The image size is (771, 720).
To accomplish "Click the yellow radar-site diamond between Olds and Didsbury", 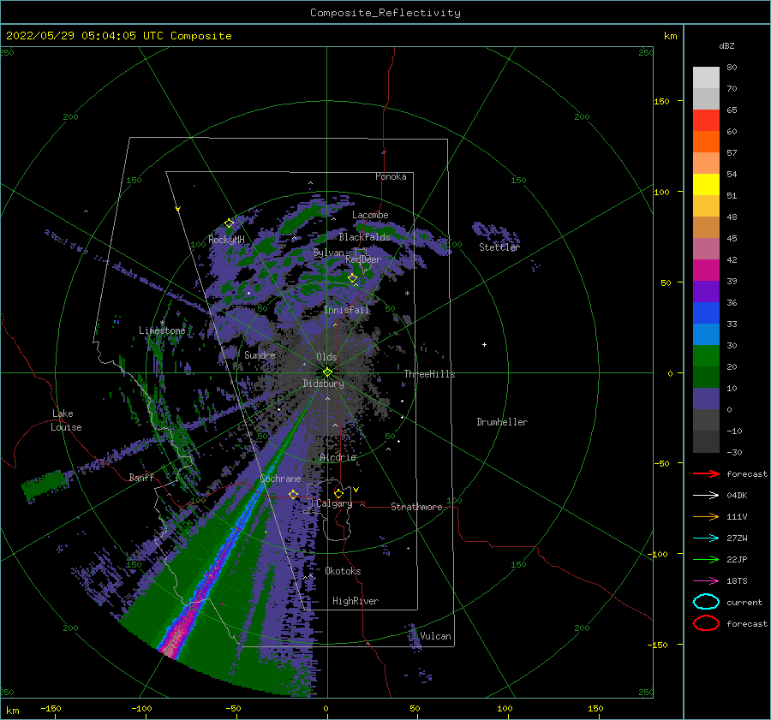I will 327,372.
